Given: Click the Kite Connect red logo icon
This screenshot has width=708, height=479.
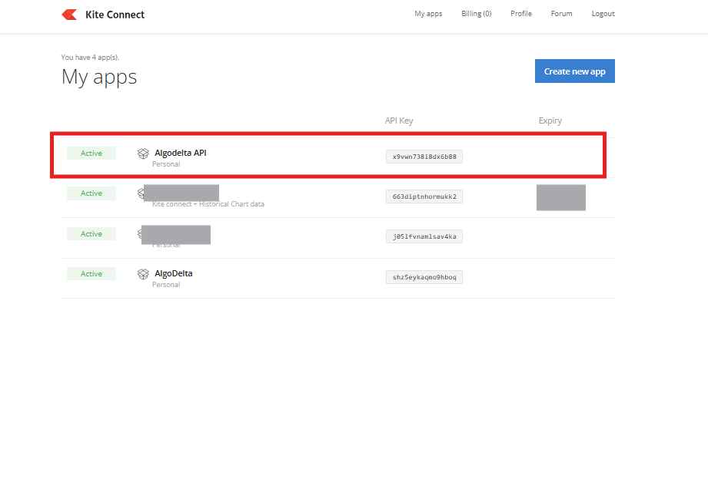Looking at the screenshot, I should [x=69, y=14].
